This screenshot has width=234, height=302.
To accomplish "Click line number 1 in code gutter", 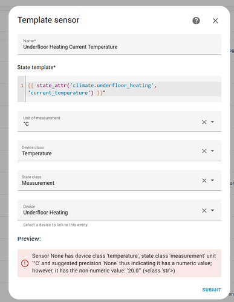I will (22, 86).
